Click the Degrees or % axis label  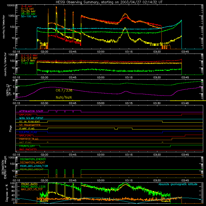tap(7, 193)
